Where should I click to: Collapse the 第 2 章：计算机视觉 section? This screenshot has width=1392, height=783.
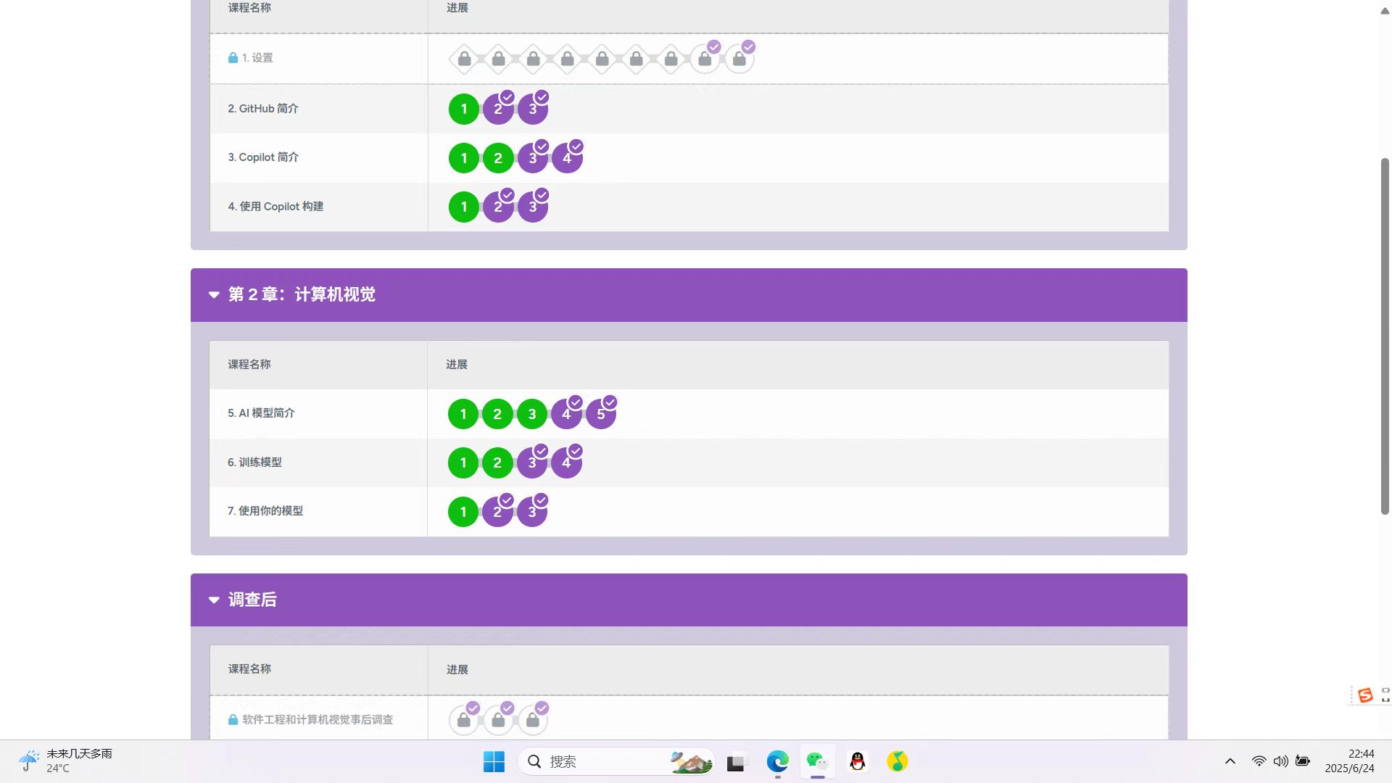point(214,295)
